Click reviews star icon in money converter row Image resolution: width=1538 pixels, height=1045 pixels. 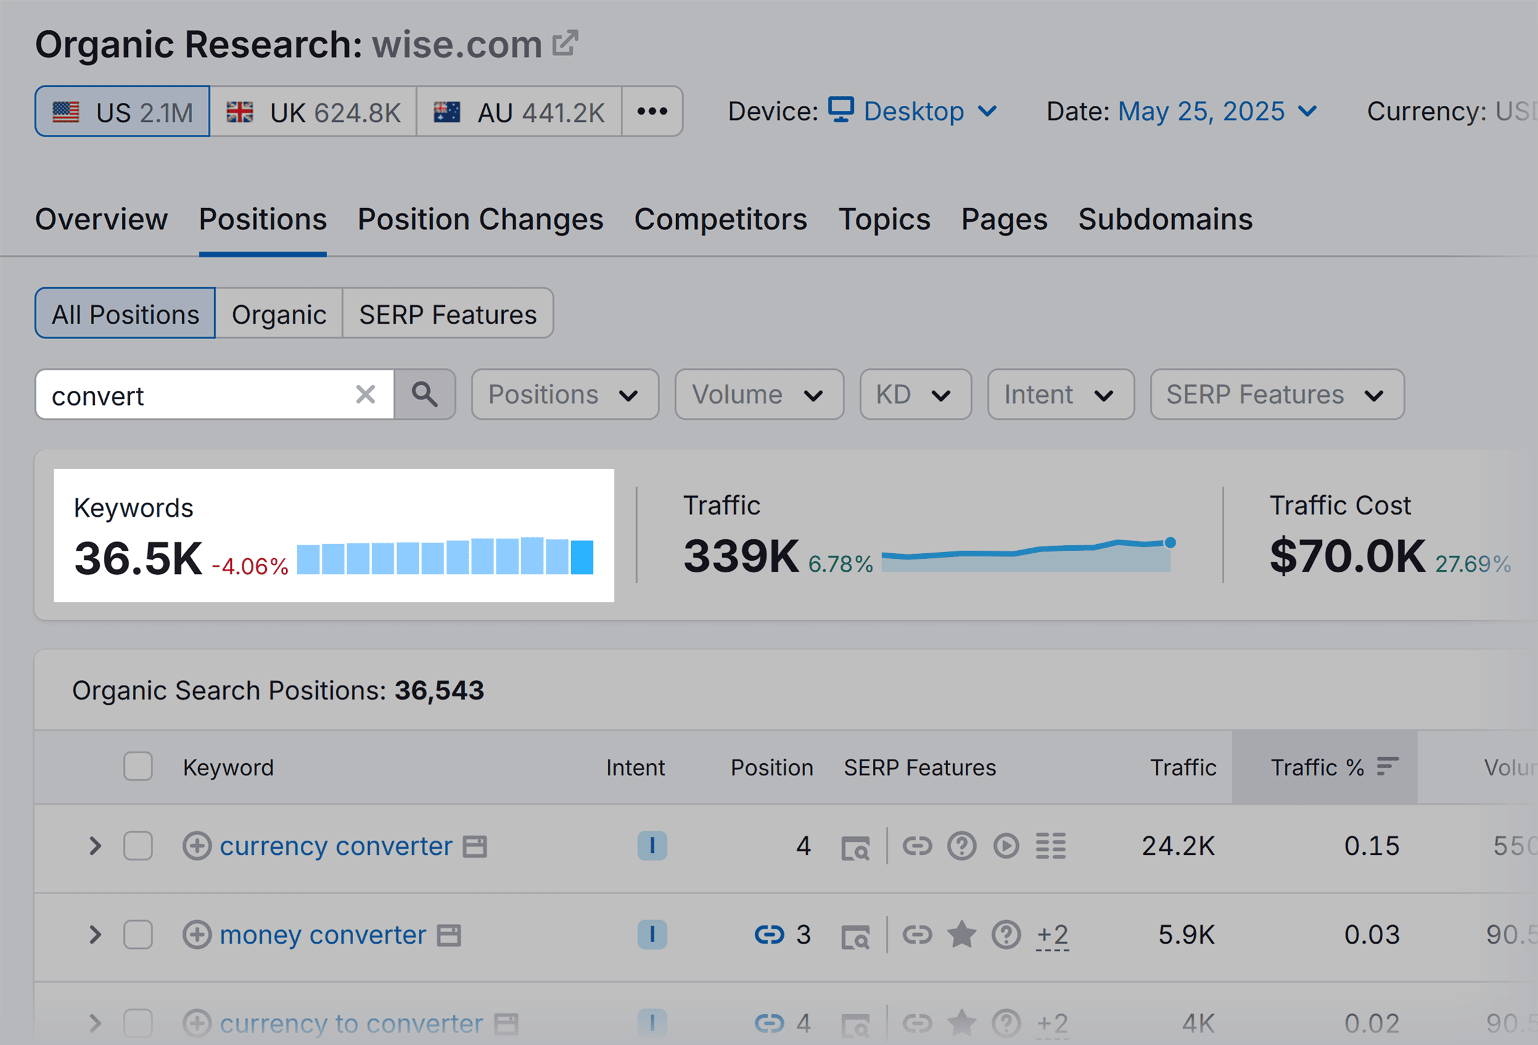[x=962, y=934]
